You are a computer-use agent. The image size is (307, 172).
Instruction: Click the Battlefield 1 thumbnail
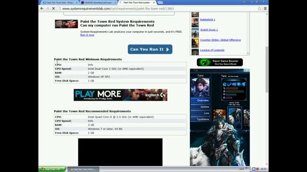195,22
